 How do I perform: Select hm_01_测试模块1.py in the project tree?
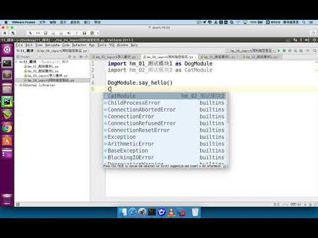click(41, 67)
